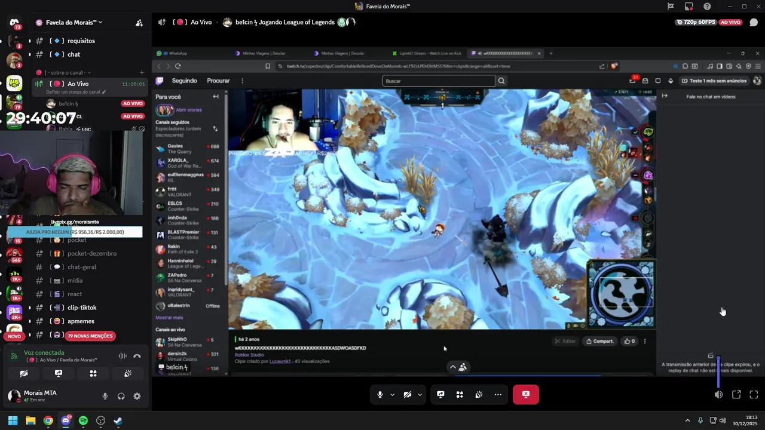Mute microphone beside Morais MTA
Image resolution: width=765 pixels, height=430 pixels.
[x=105, y=396]
